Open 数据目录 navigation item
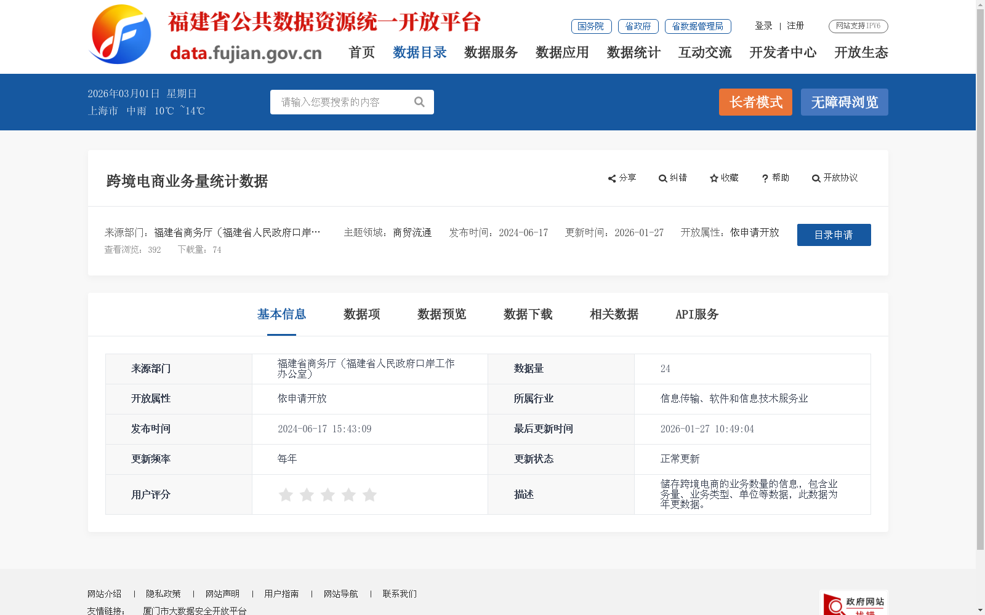 (420, 52)
